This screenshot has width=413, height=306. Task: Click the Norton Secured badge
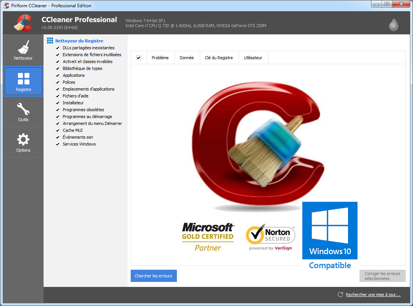(270, 237)
